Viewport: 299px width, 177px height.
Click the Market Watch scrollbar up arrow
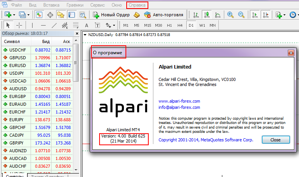76,40
